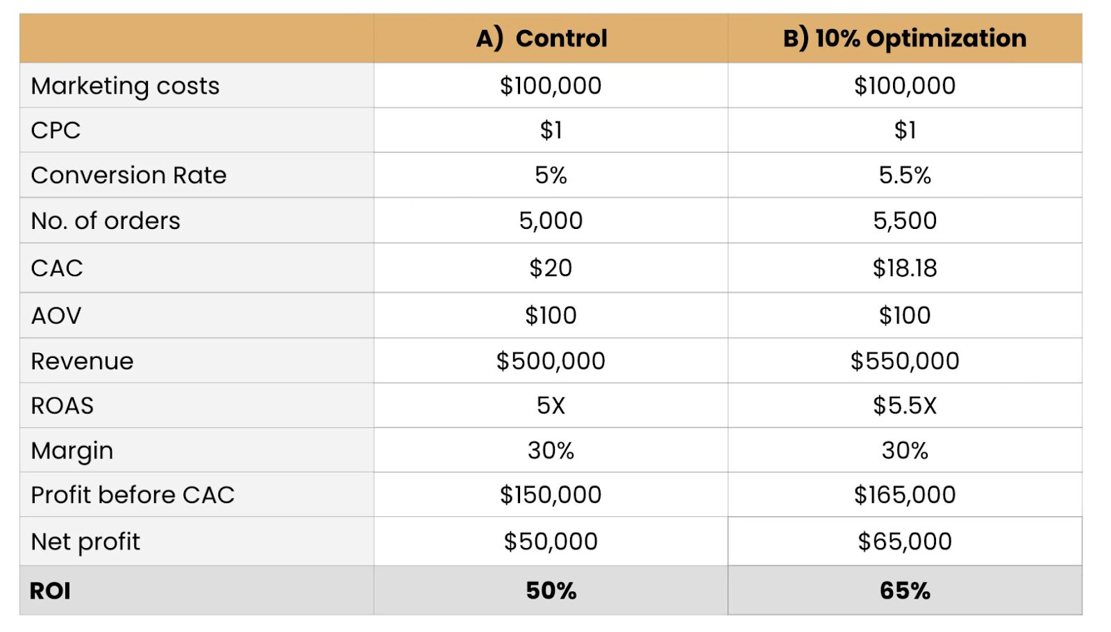Screen dimensions: 1111x632
Task: Click the 5.5% optimization conversion rate cell
Action: [x=904, y=176]
